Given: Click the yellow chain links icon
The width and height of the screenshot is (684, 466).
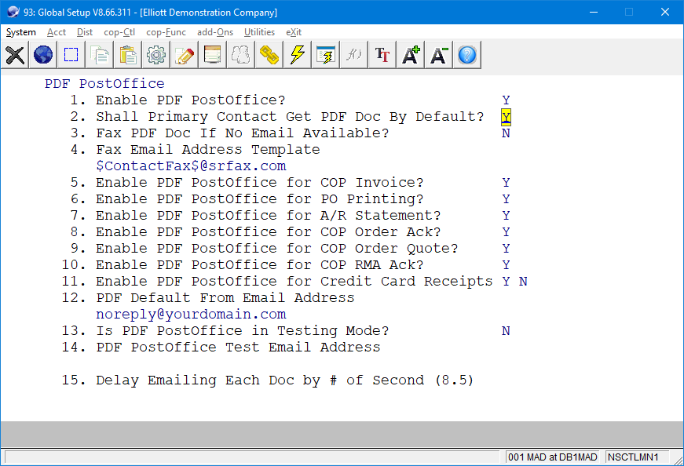Looking at the screenshot, I should 269,55.
